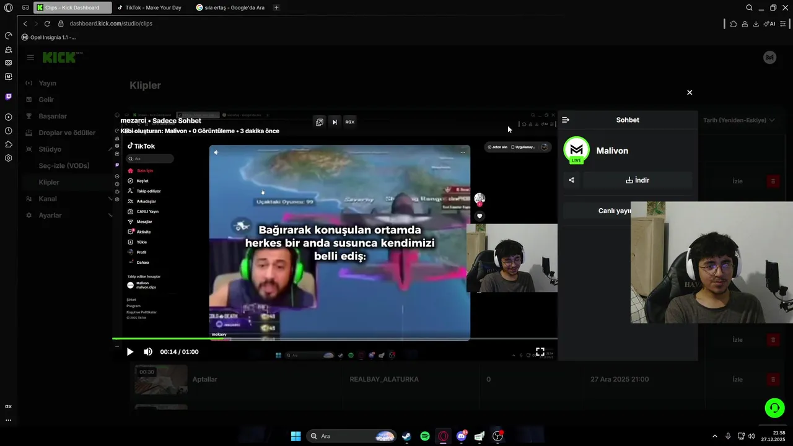Open a new browser tab
The width and height of the screenshot is (793, 446).
tap(276, 7)
